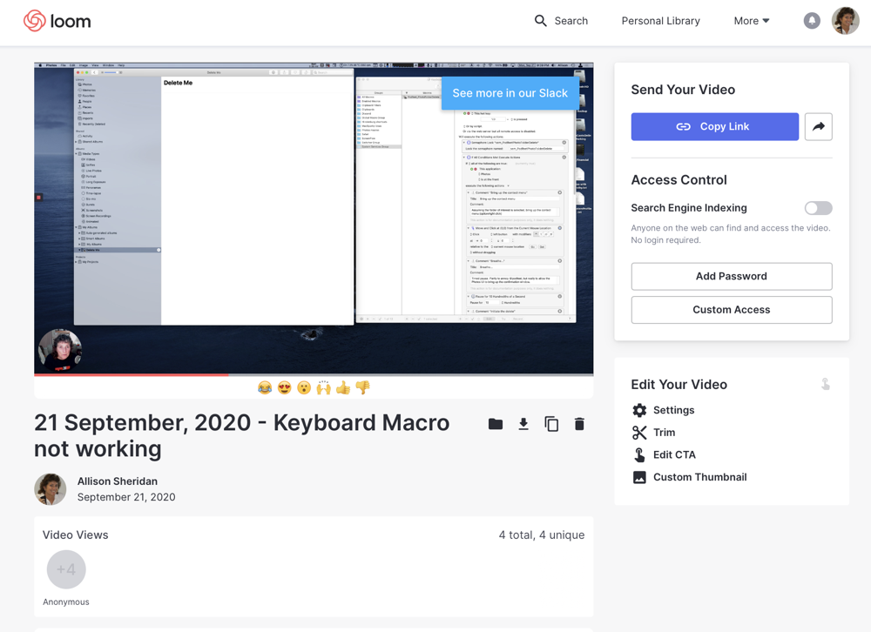Download the video

pyautogui.click(x=523, y=424)
